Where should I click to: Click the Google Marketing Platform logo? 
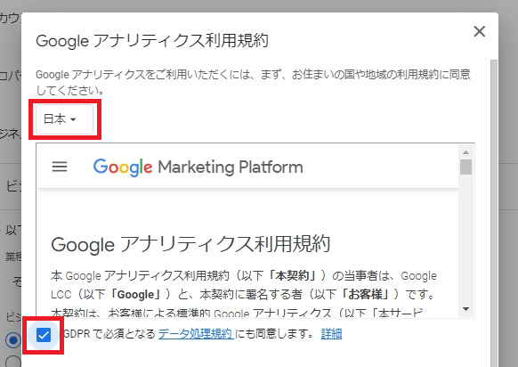[x=198, y=167]
